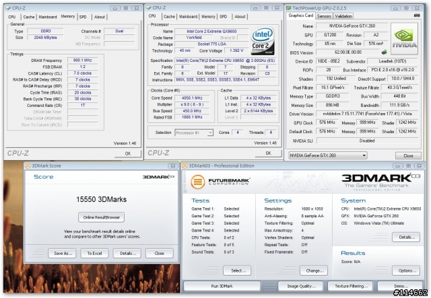Click the NVIDIA logo in GPU-Z
Screen dimensions: 431x298
pyautogui.click(x=404, y=39)
